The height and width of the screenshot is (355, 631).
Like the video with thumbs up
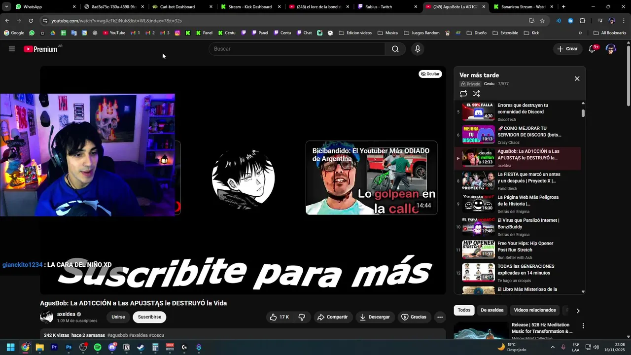(280, 317)
